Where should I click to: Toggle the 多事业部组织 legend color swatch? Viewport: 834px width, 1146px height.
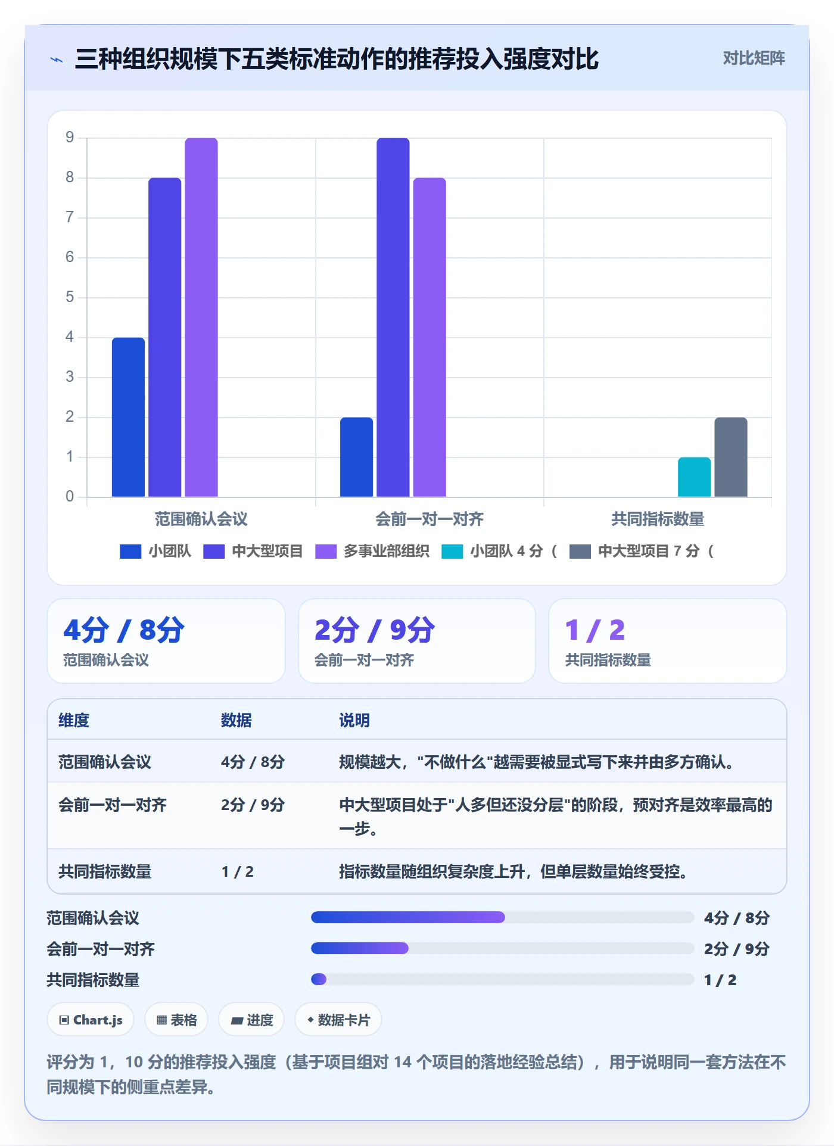[x=326, y=552]
